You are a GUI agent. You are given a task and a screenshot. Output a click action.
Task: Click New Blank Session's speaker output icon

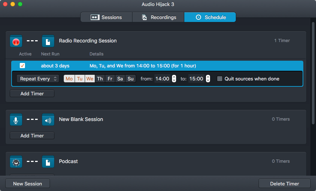(48, 120)
